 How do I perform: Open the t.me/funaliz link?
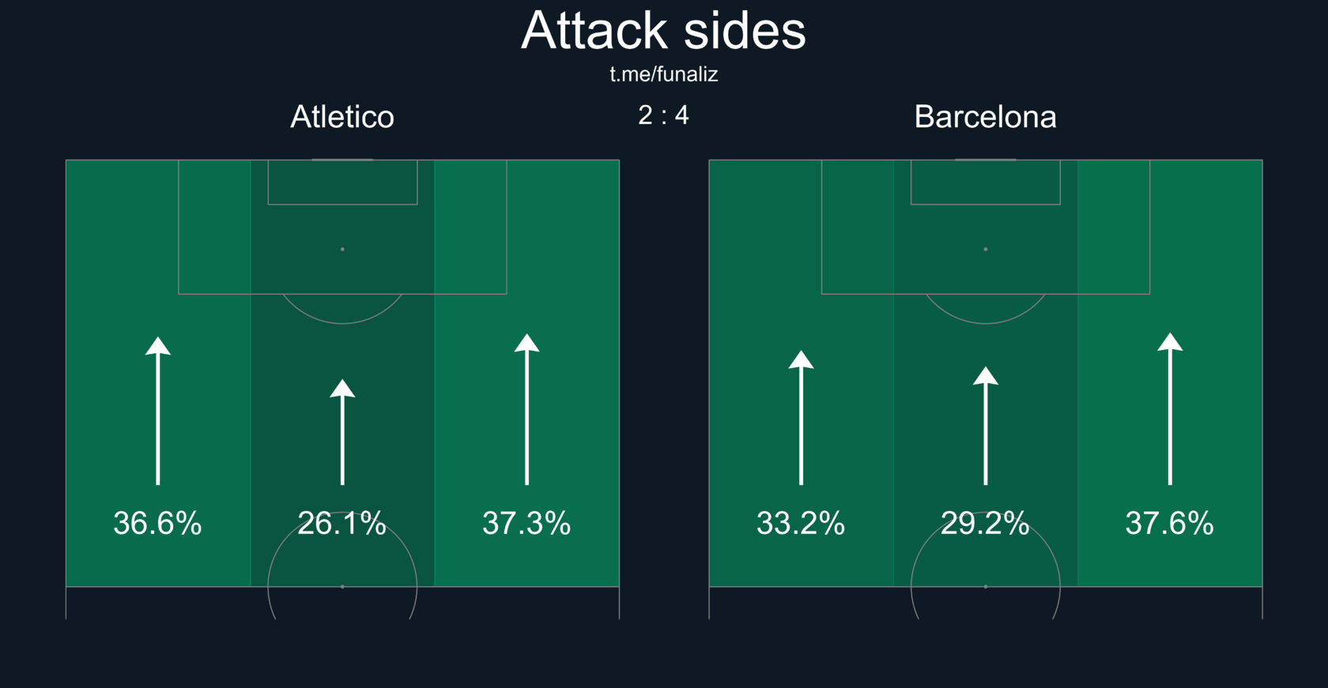click(x=663, y=74)
